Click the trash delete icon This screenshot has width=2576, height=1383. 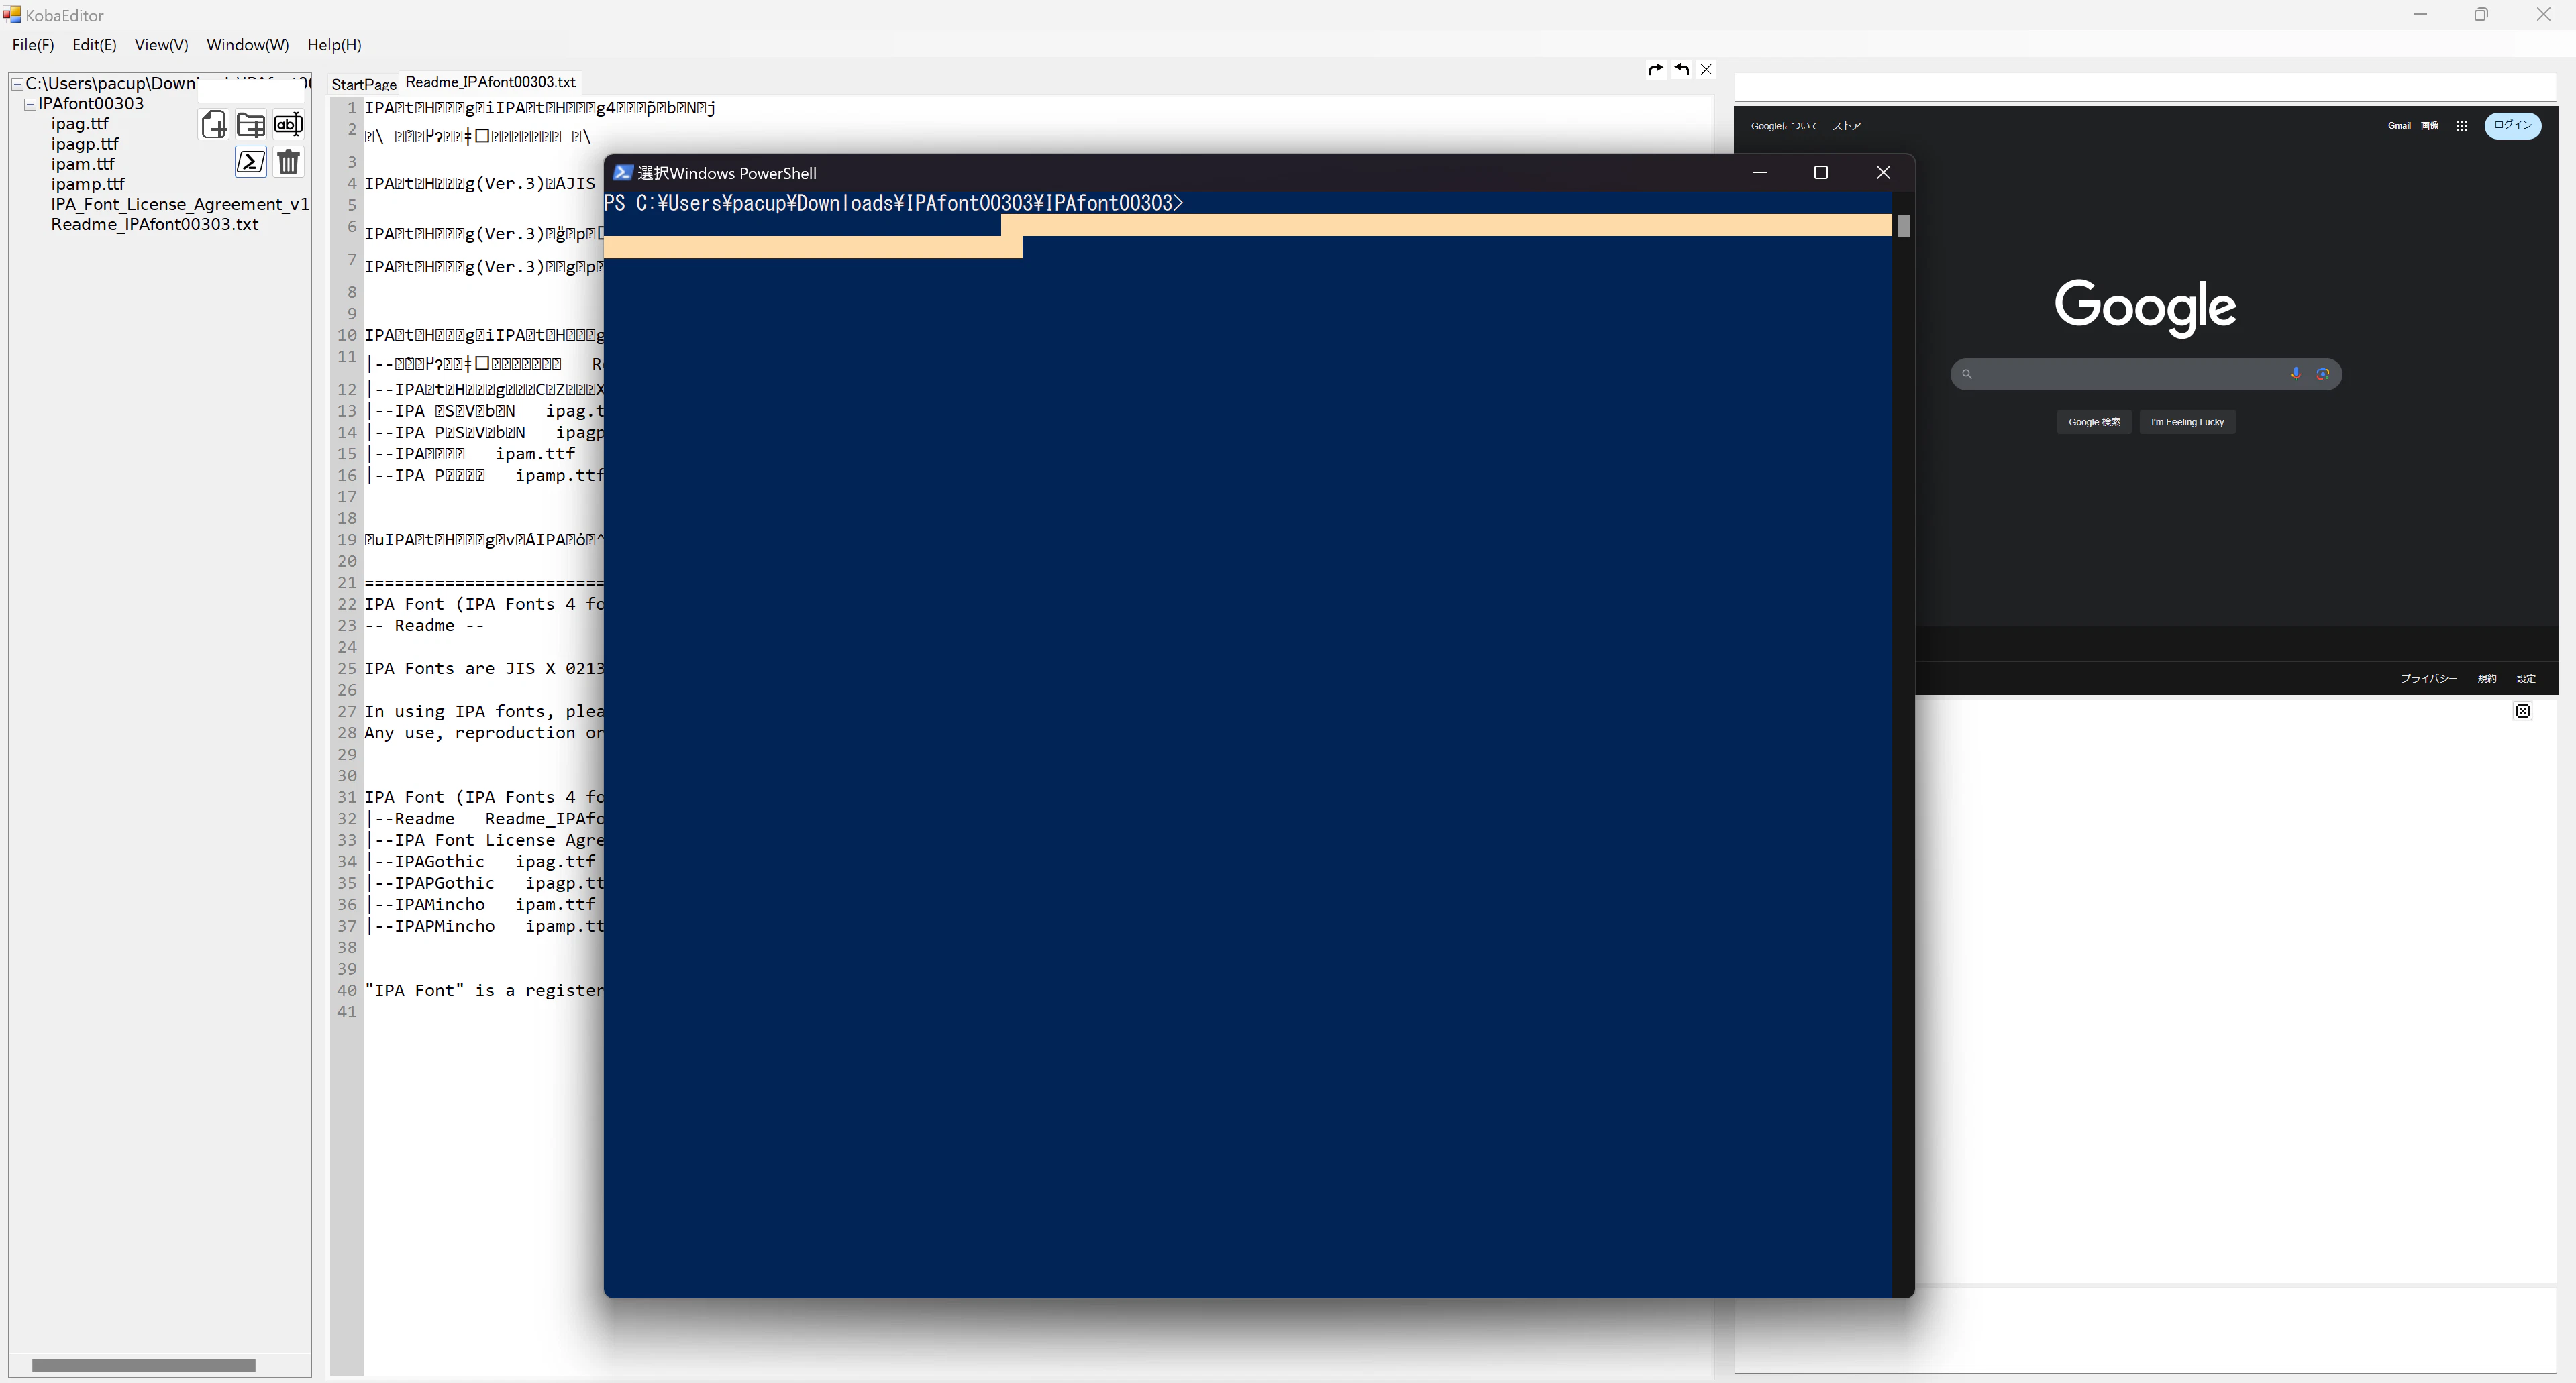(288, 162)
